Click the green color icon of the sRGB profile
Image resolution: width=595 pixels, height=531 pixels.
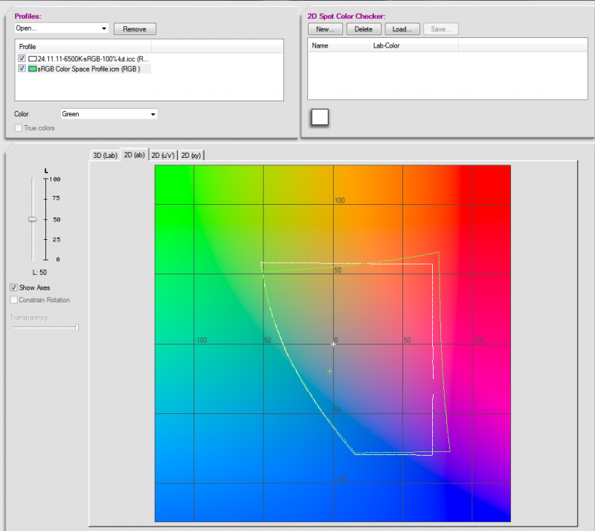tap(32, 69)
